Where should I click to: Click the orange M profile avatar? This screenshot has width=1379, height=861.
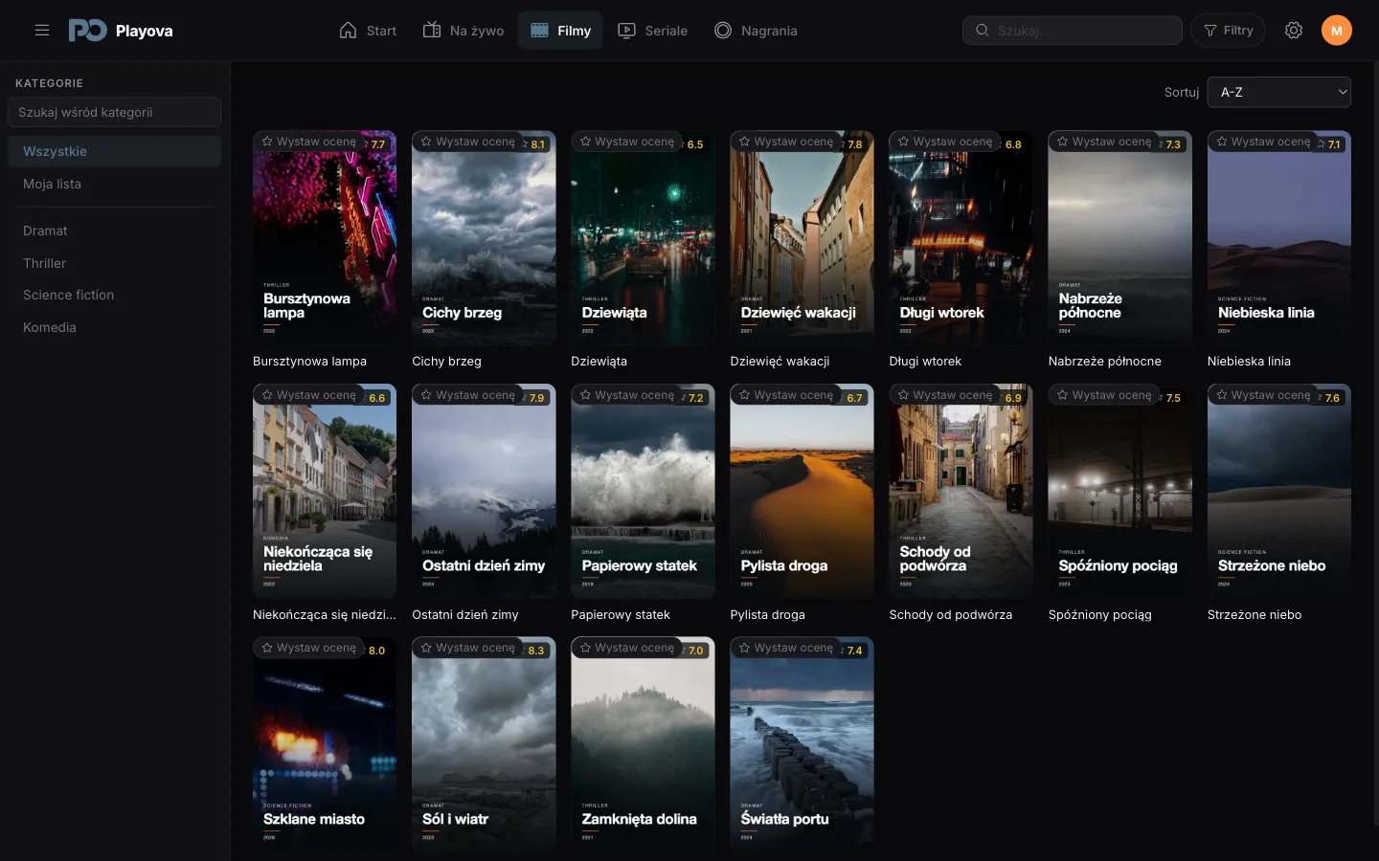pos(1337,31)
